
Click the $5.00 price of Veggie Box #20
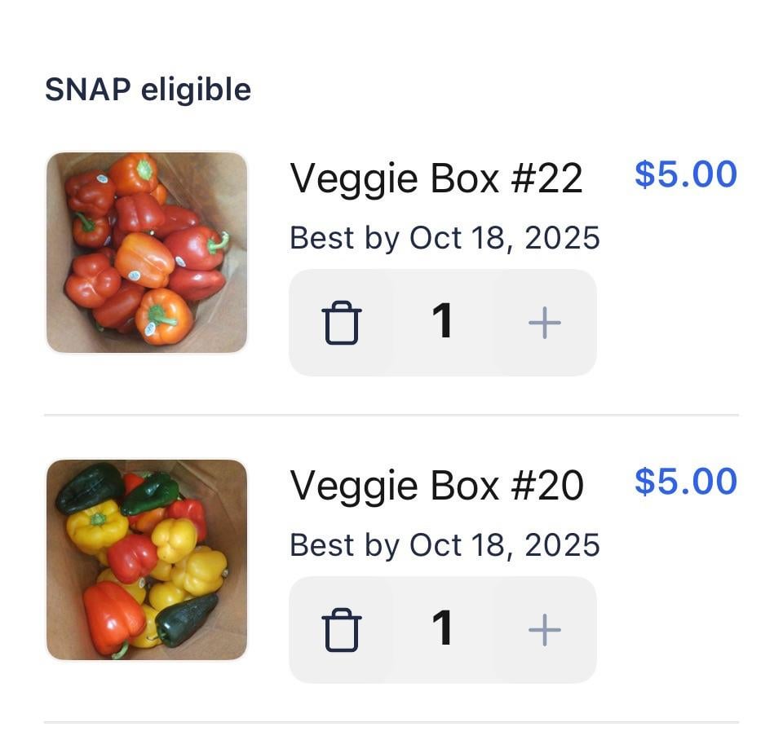click(x=685, y=482)
